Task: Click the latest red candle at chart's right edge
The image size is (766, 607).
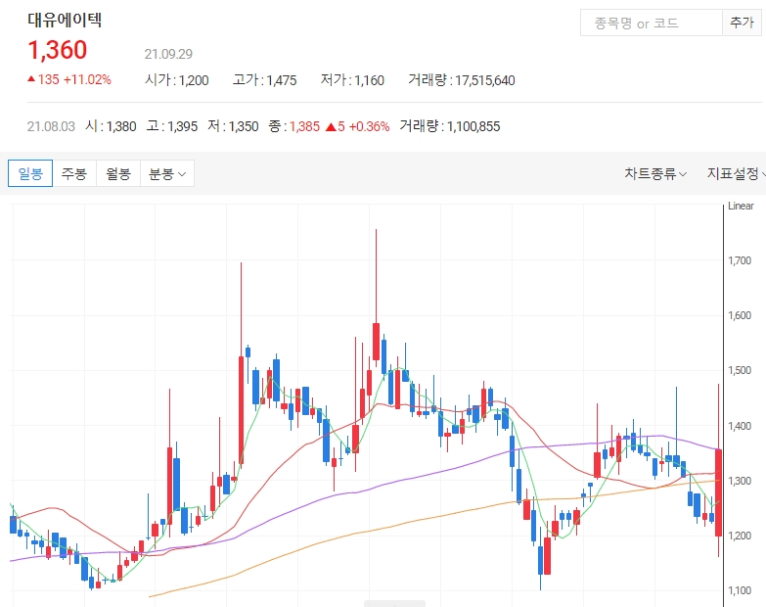Action: pyautogui.click(x=719, y=492)
